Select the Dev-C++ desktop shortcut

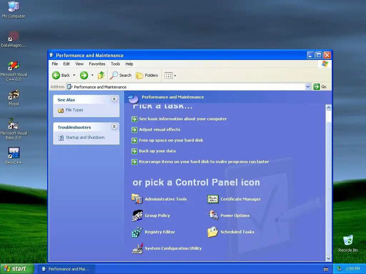point(14,156)
